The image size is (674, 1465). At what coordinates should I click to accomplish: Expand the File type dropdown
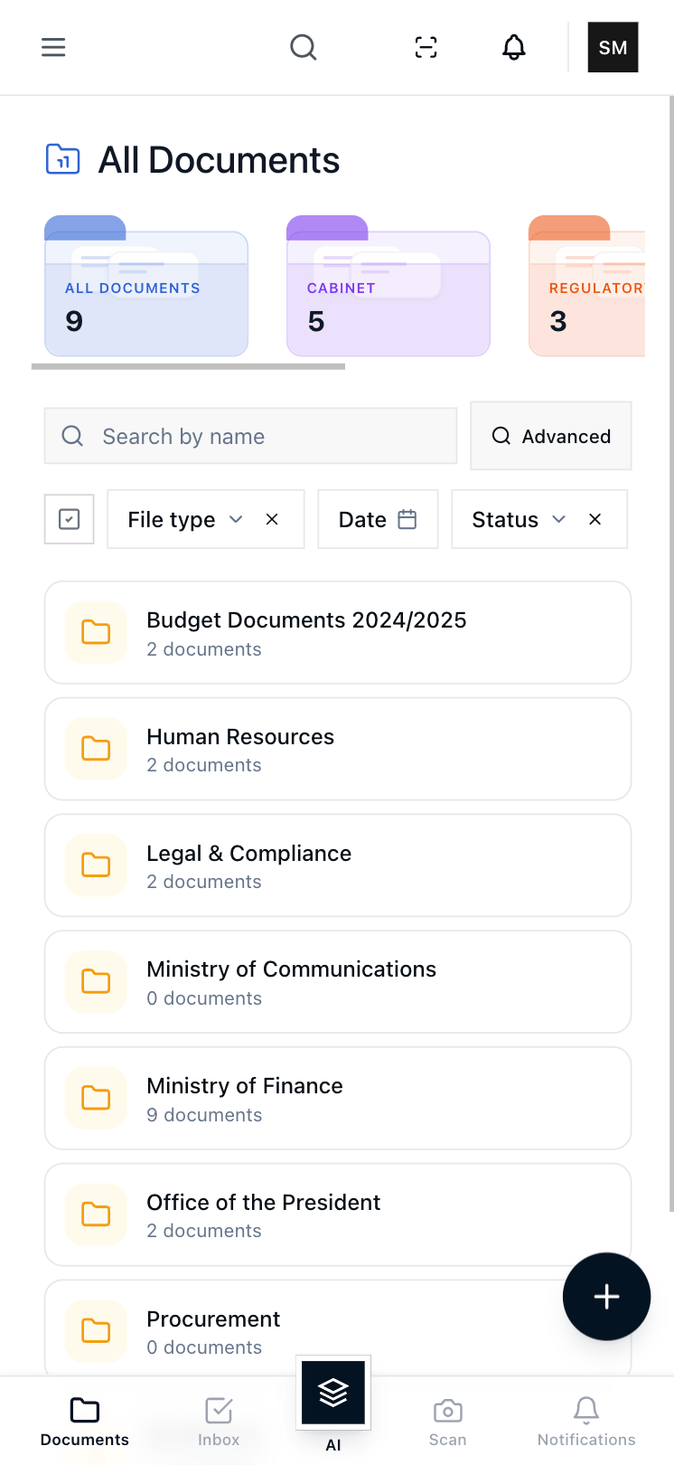click(185, 519)
